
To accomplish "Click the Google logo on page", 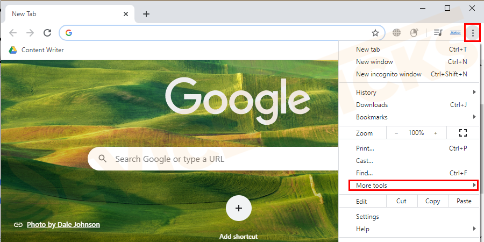I will 238,101.
